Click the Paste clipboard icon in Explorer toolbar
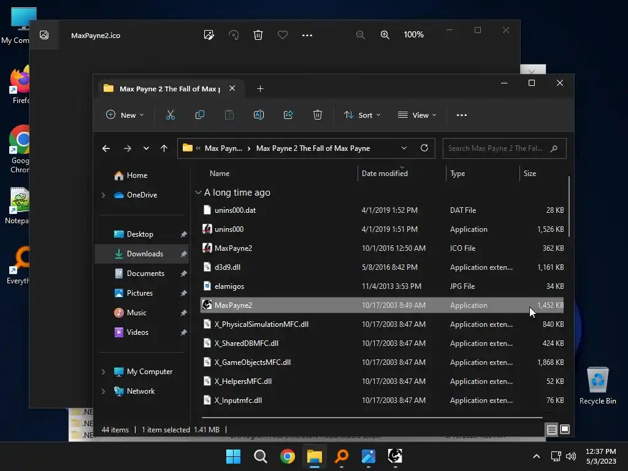This screenshot has width=628, height=471. point(229,115)
